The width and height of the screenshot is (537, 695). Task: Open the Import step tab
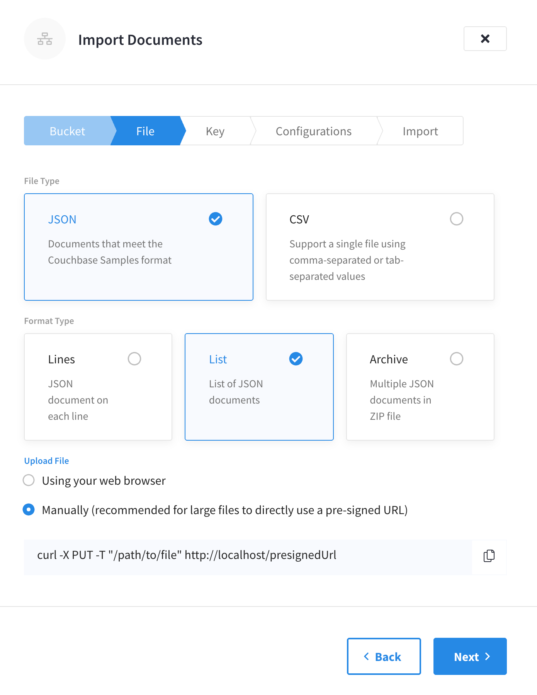420,131
